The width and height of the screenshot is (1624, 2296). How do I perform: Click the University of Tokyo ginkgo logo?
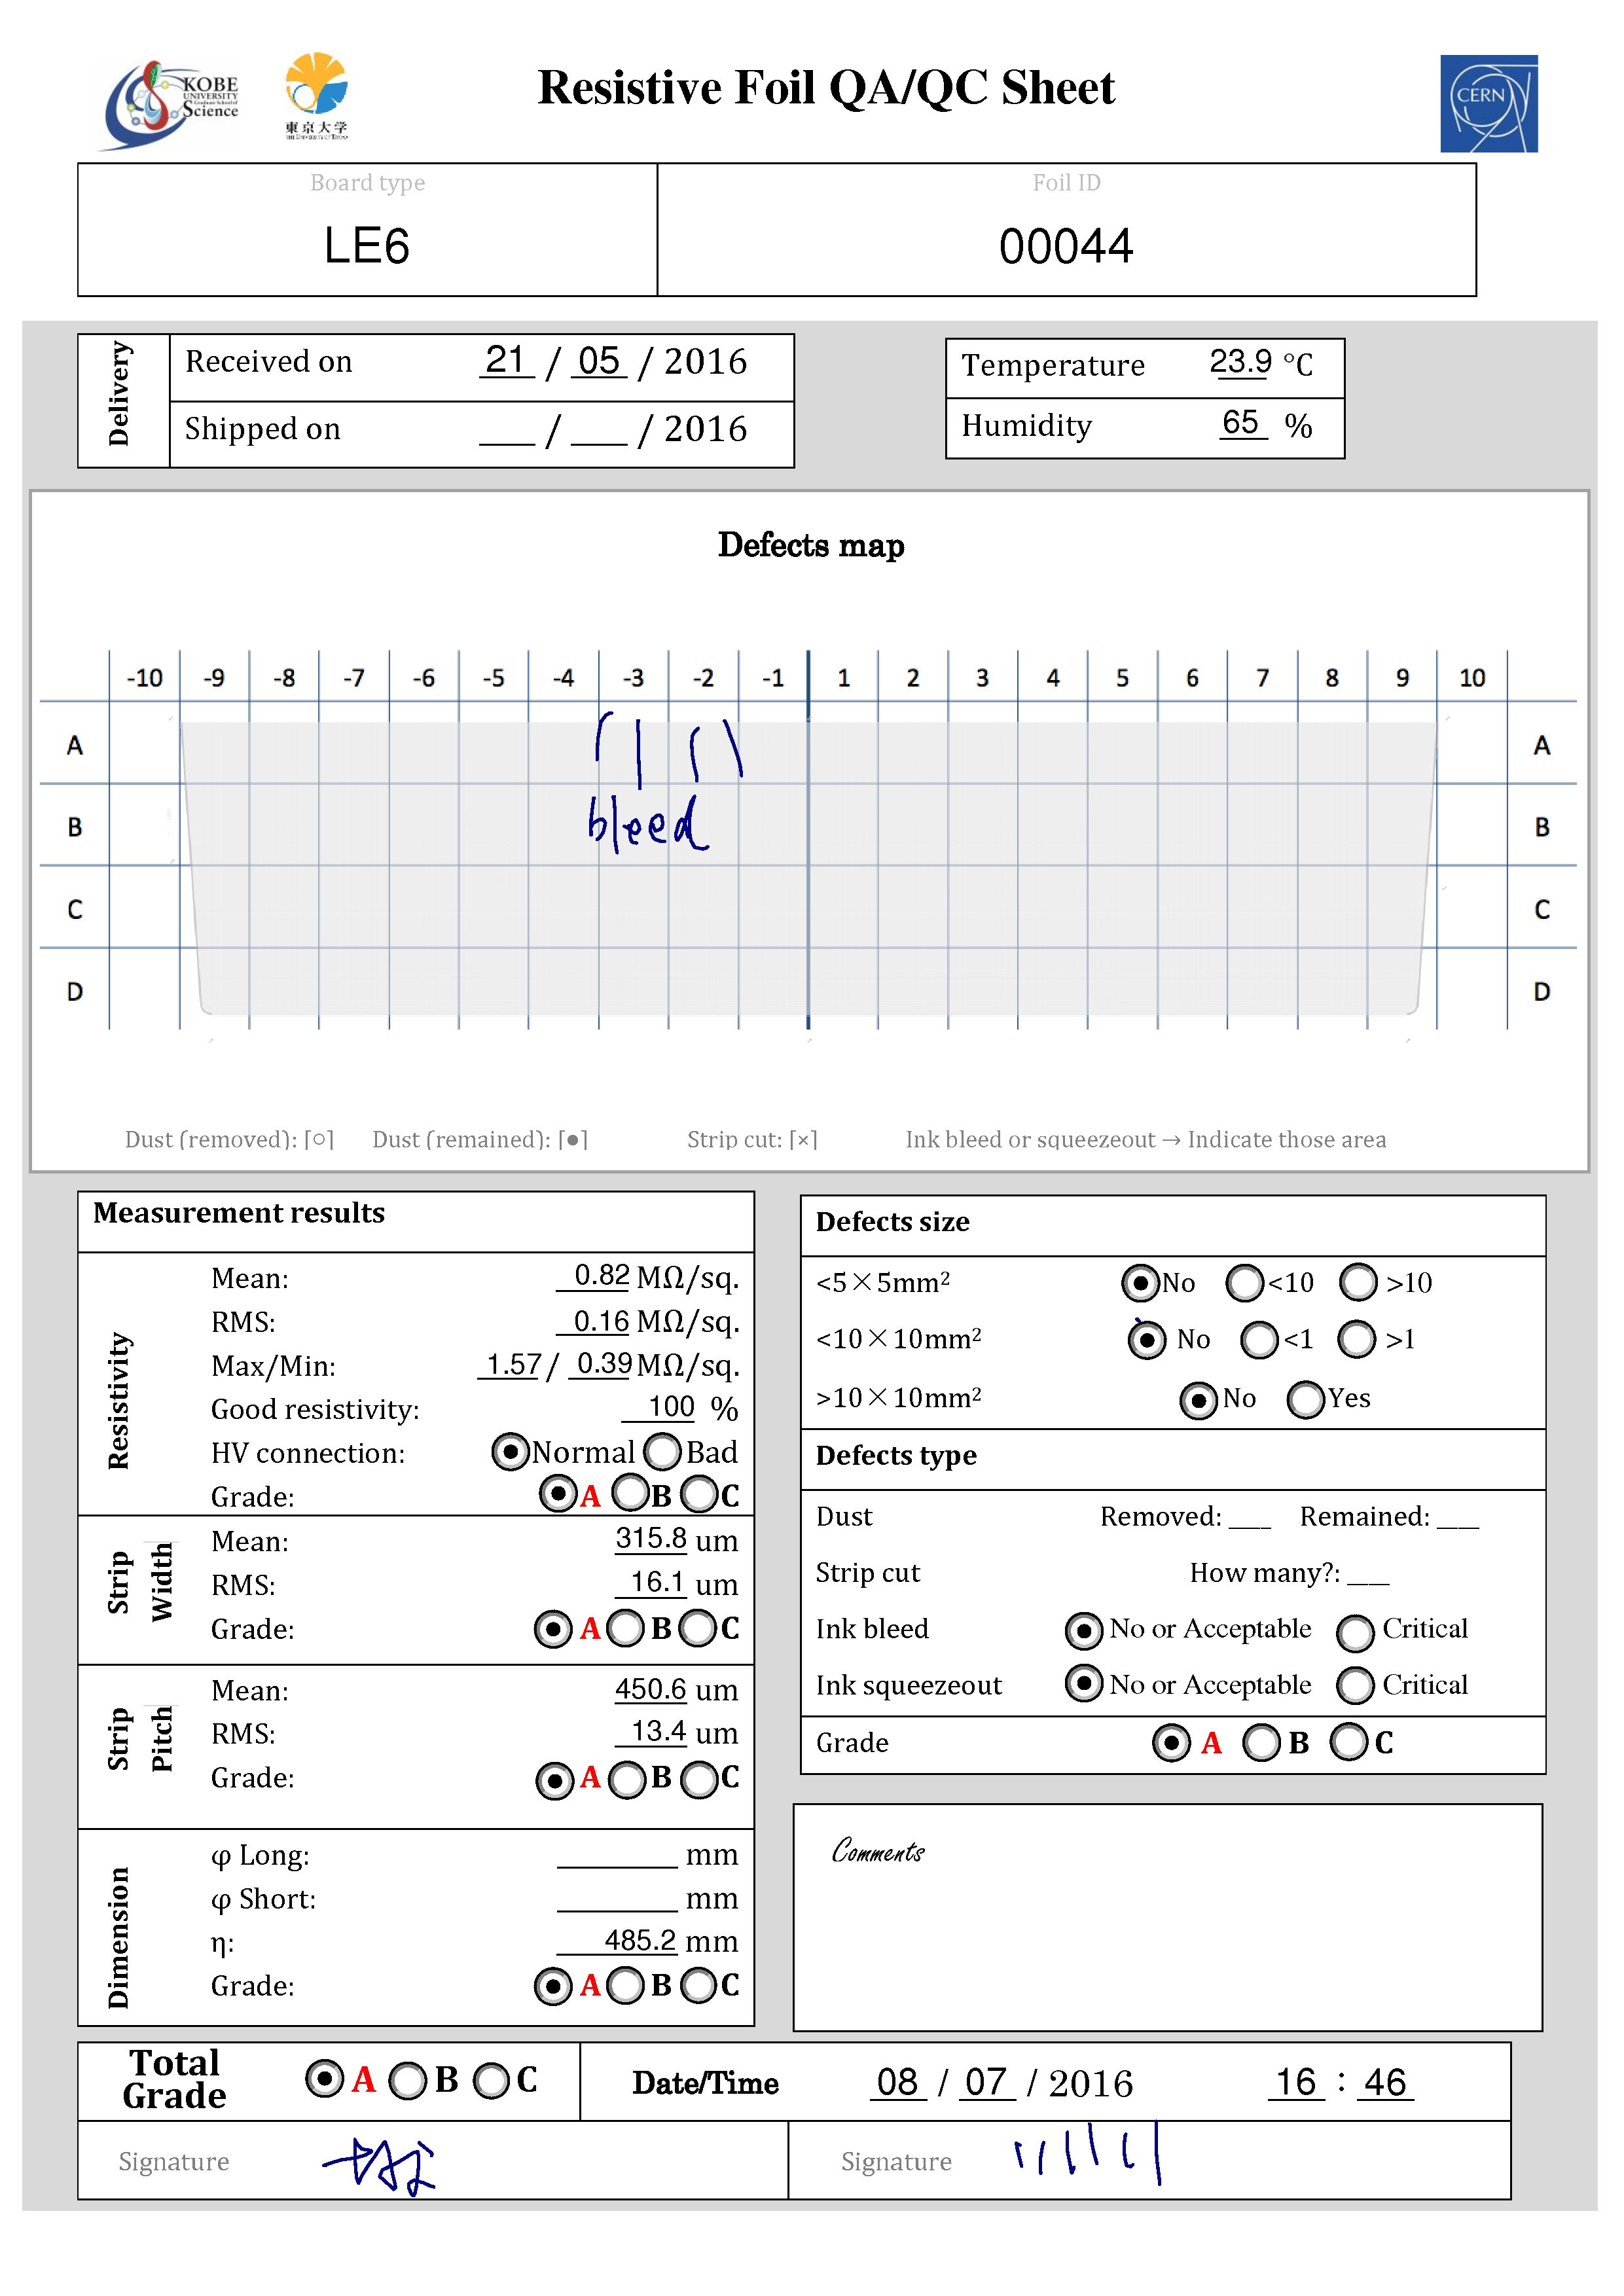316,96
